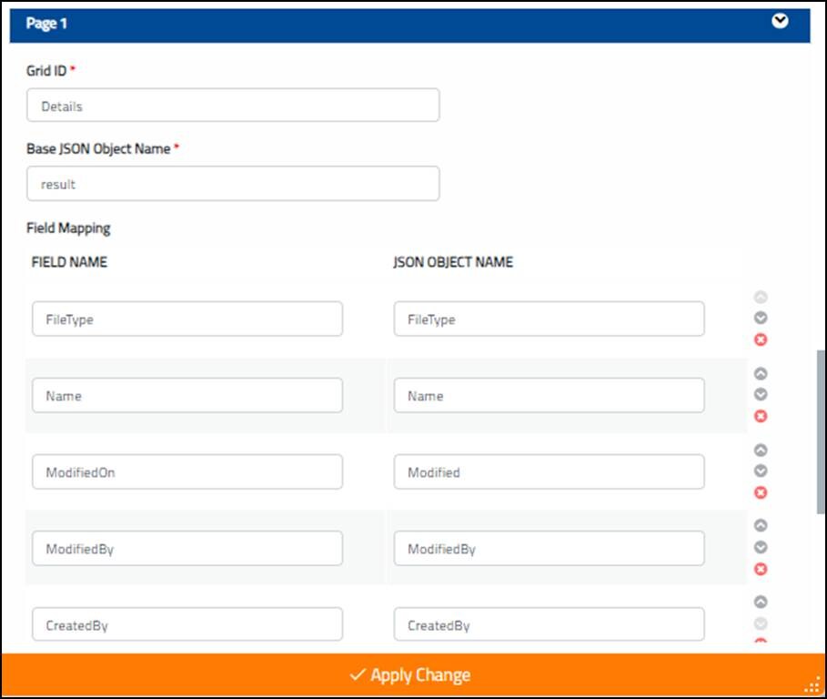This screenshot has width=827, height=699.
Task: Click the Base JSON Object Name field
Action: (233, 184)
